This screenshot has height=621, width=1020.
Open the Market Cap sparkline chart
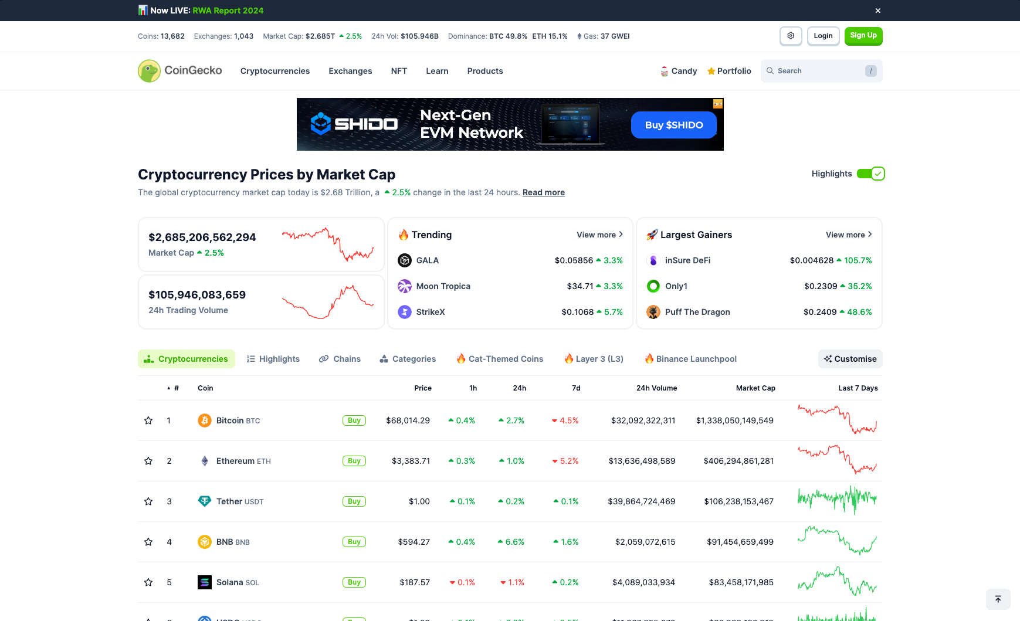point(328,245)
